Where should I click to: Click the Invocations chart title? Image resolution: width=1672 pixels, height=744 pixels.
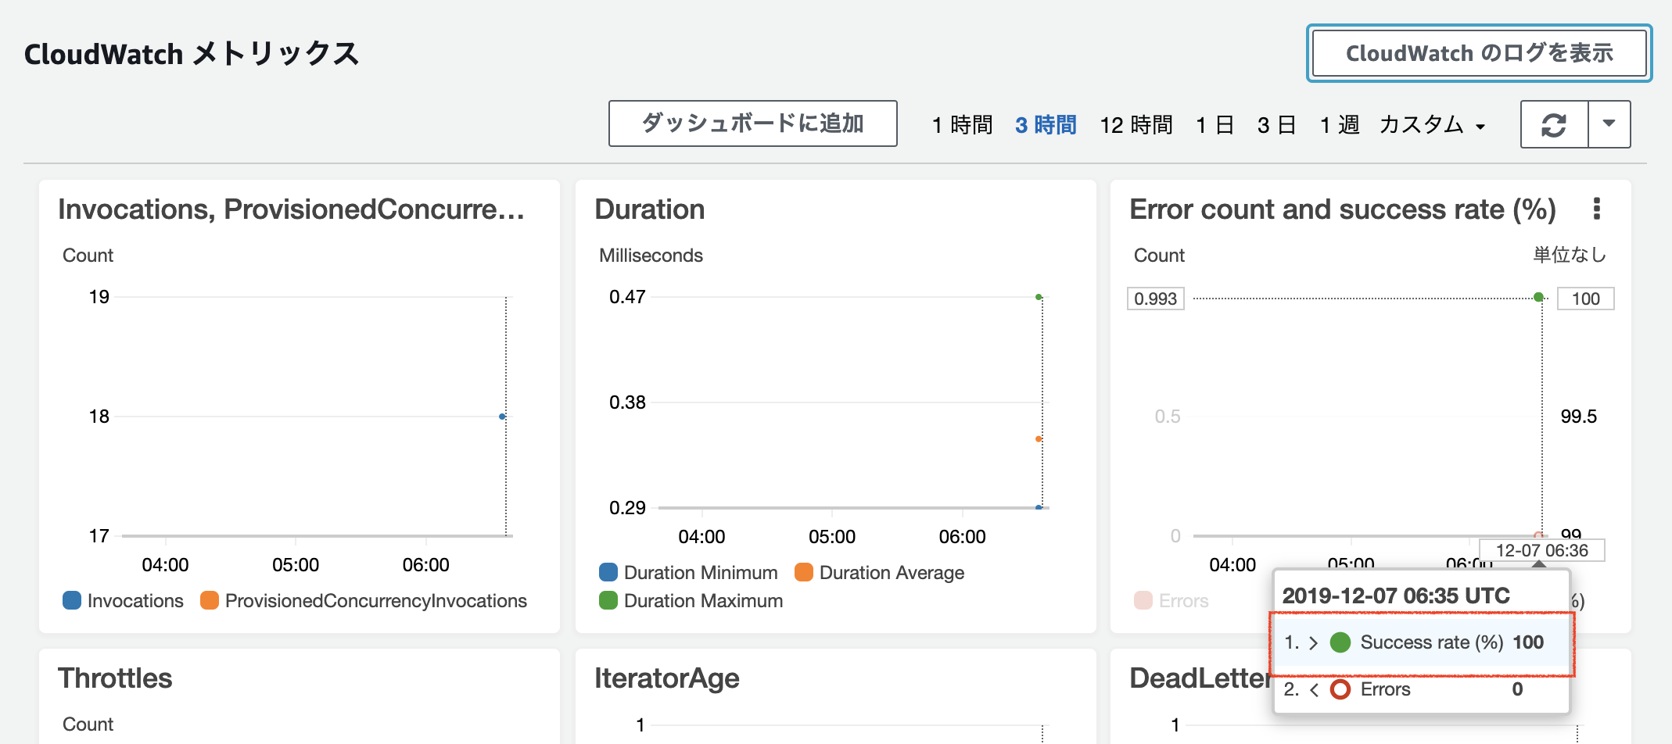(291, 209)
